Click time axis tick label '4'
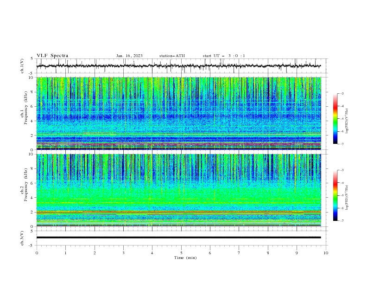The image size is (367, 284). pos(152,253)
